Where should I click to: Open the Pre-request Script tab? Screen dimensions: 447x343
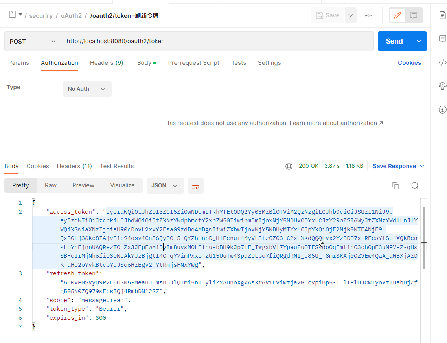click(193, 63)
